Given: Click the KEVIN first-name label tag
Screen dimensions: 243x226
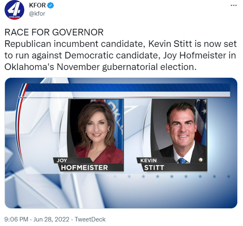Looking at the screenshot, I should click(149, 160).
